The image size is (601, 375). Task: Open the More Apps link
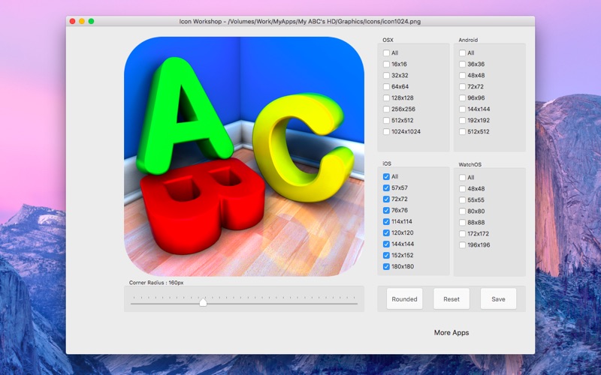452,332
